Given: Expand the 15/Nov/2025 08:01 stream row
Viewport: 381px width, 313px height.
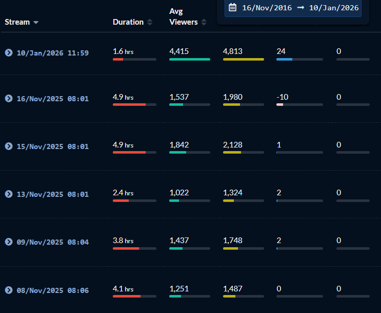Looking at the screenshot, I should tap(9, 146).
